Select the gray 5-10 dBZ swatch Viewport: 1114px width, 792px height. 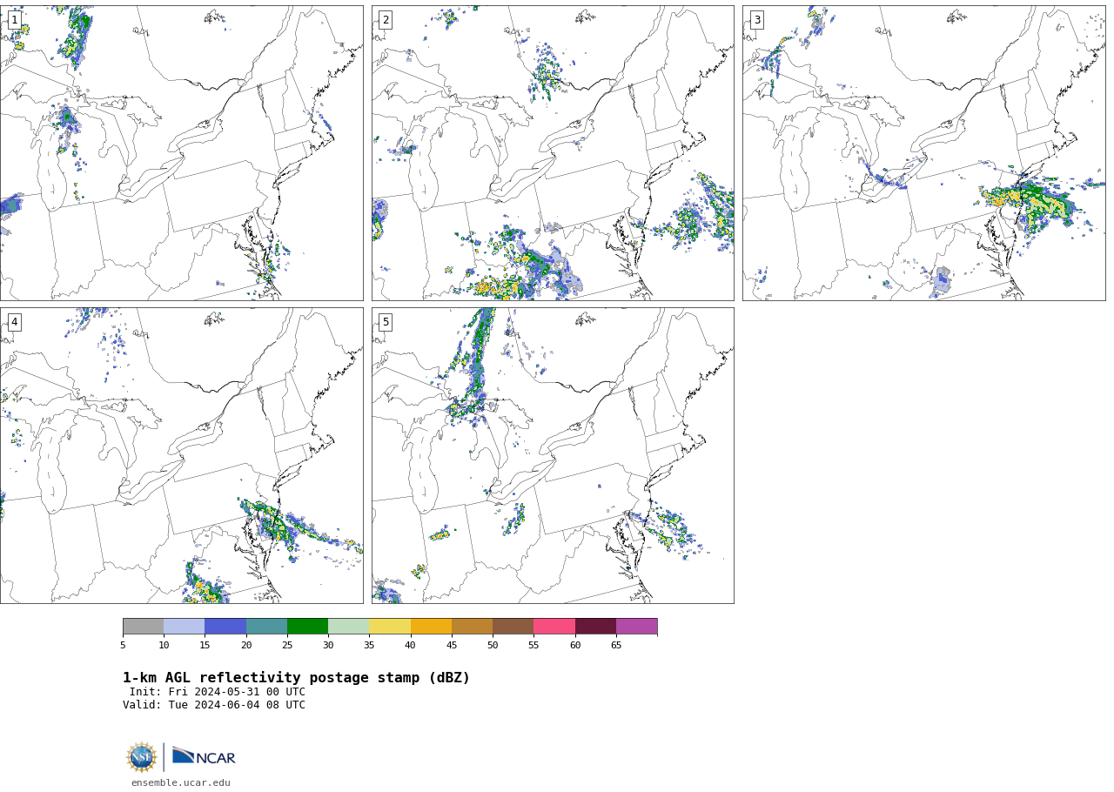143,627
